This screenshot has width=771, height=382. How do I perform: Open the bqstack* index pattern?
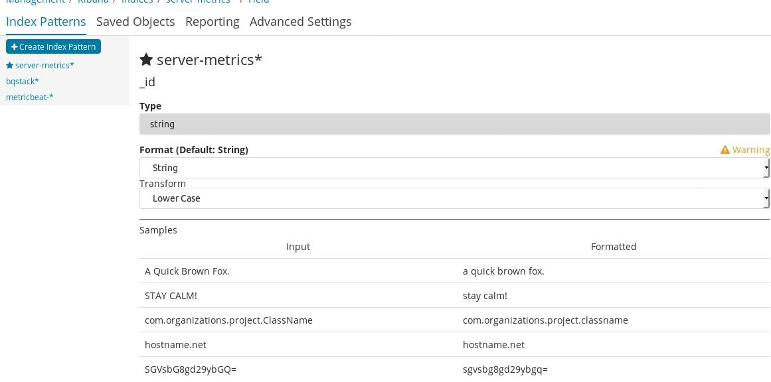pos(23,81)
